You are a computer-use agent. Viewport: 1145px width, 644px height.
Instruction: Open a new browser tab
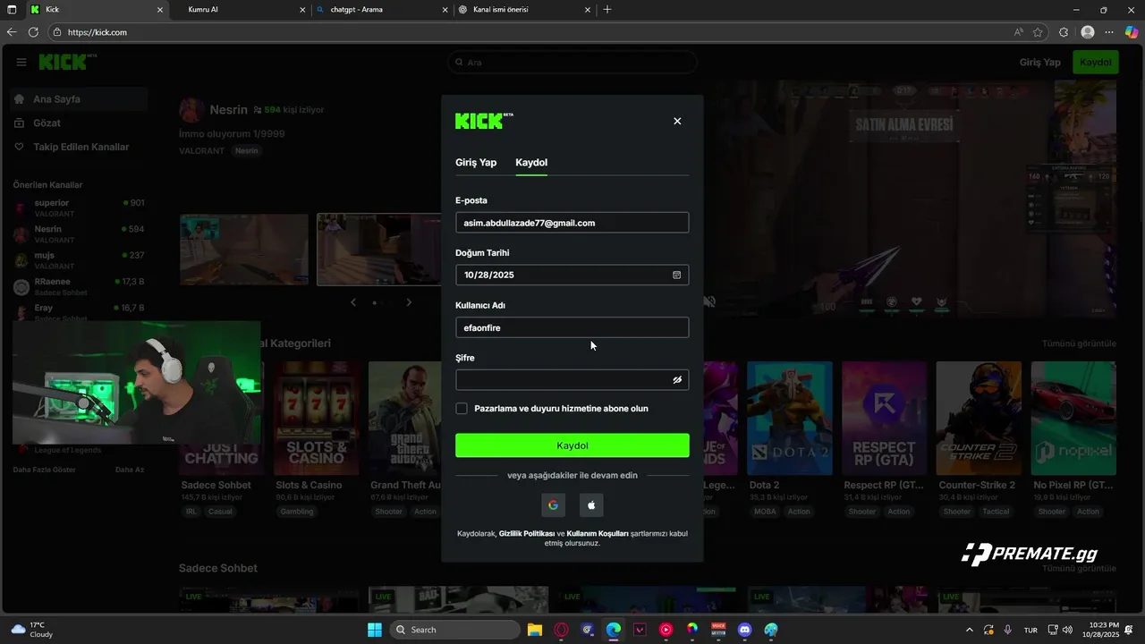(607, 10)
